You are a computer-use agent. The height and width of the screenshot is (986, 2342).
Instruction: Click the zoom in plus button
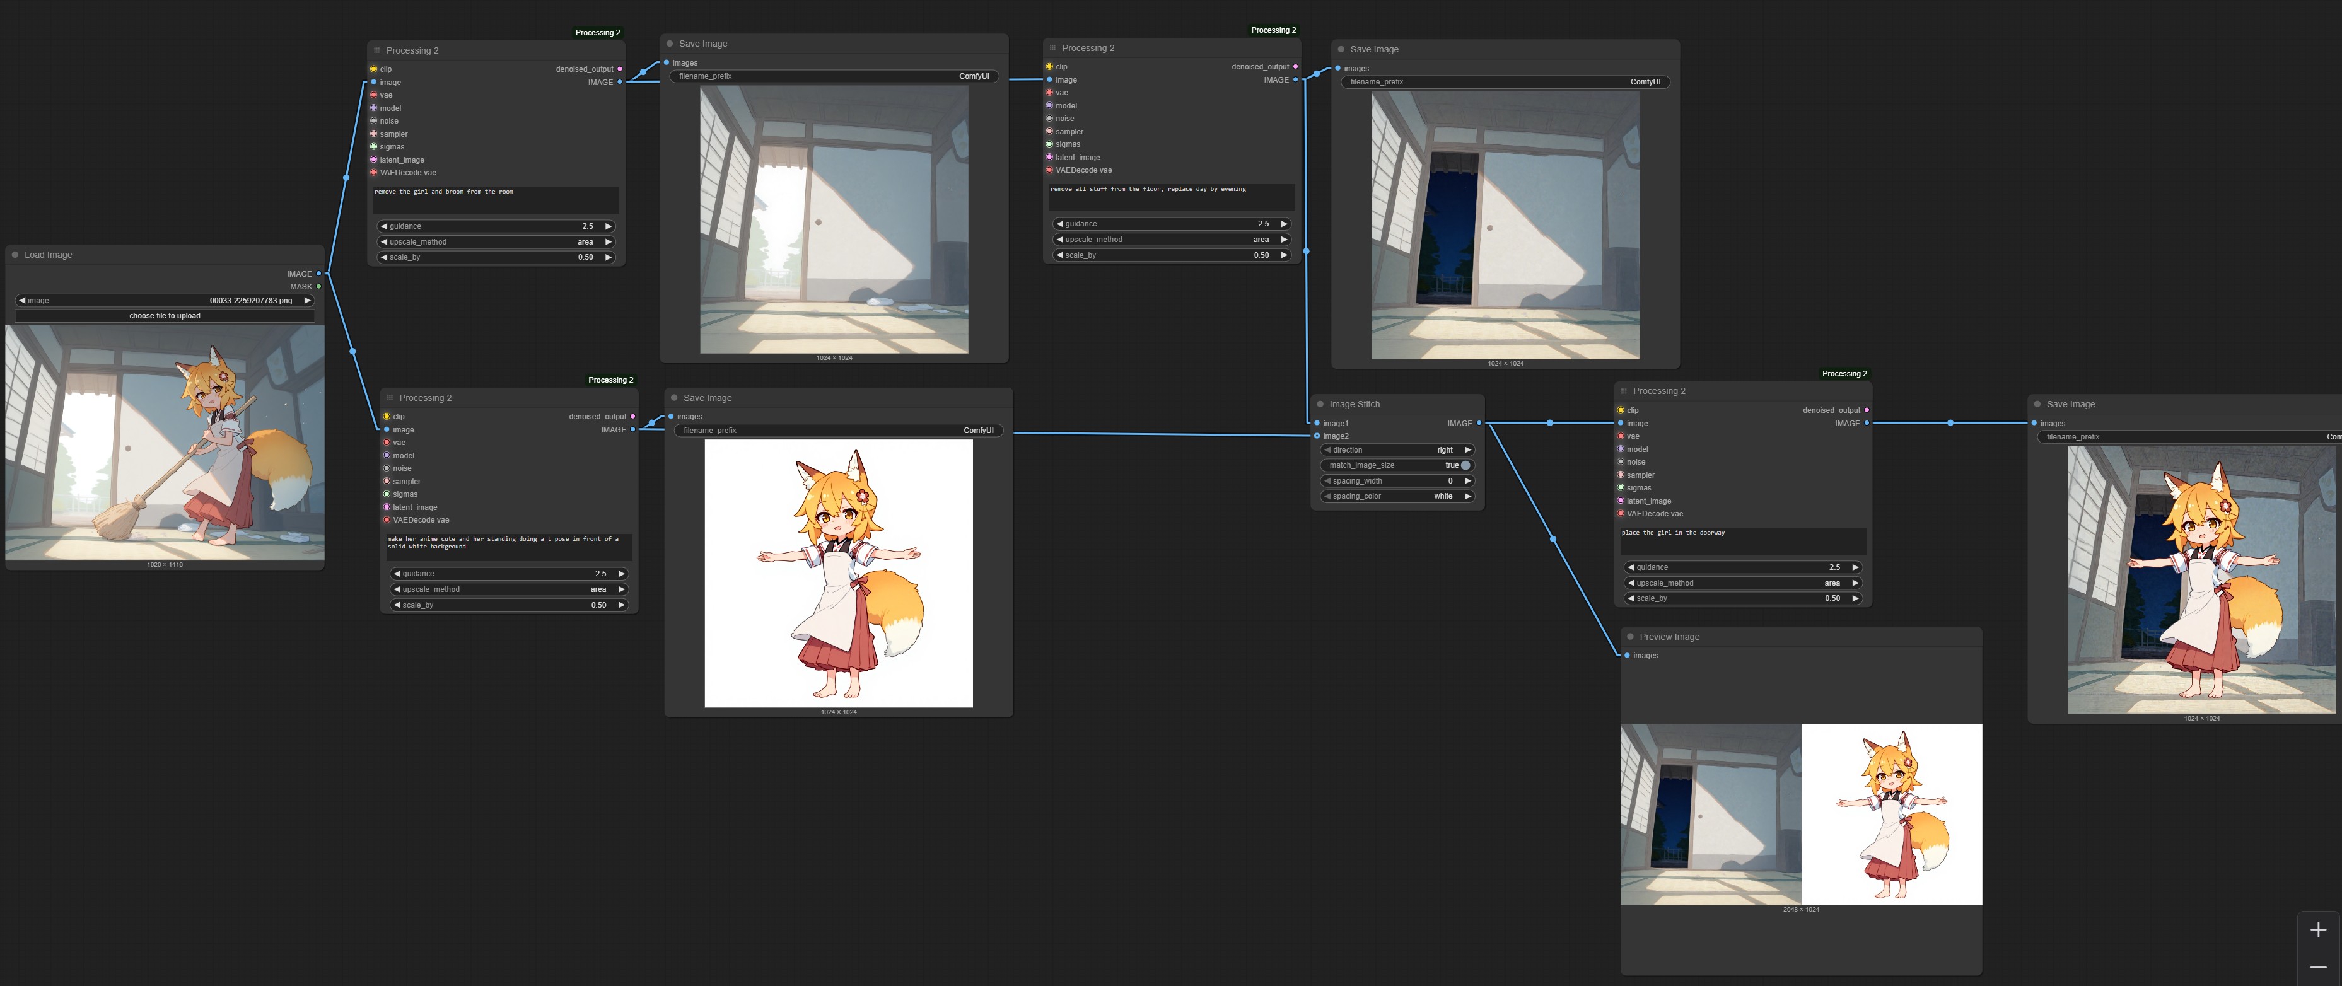pyautogui.click(x=2317, y=930)
